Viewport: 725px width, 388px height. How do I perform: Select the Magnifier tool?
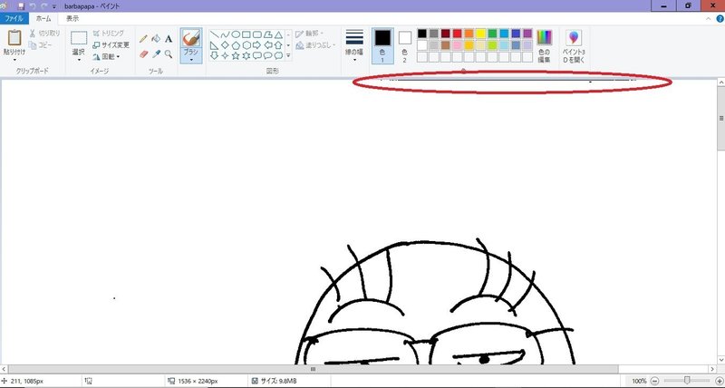[169, 54]
